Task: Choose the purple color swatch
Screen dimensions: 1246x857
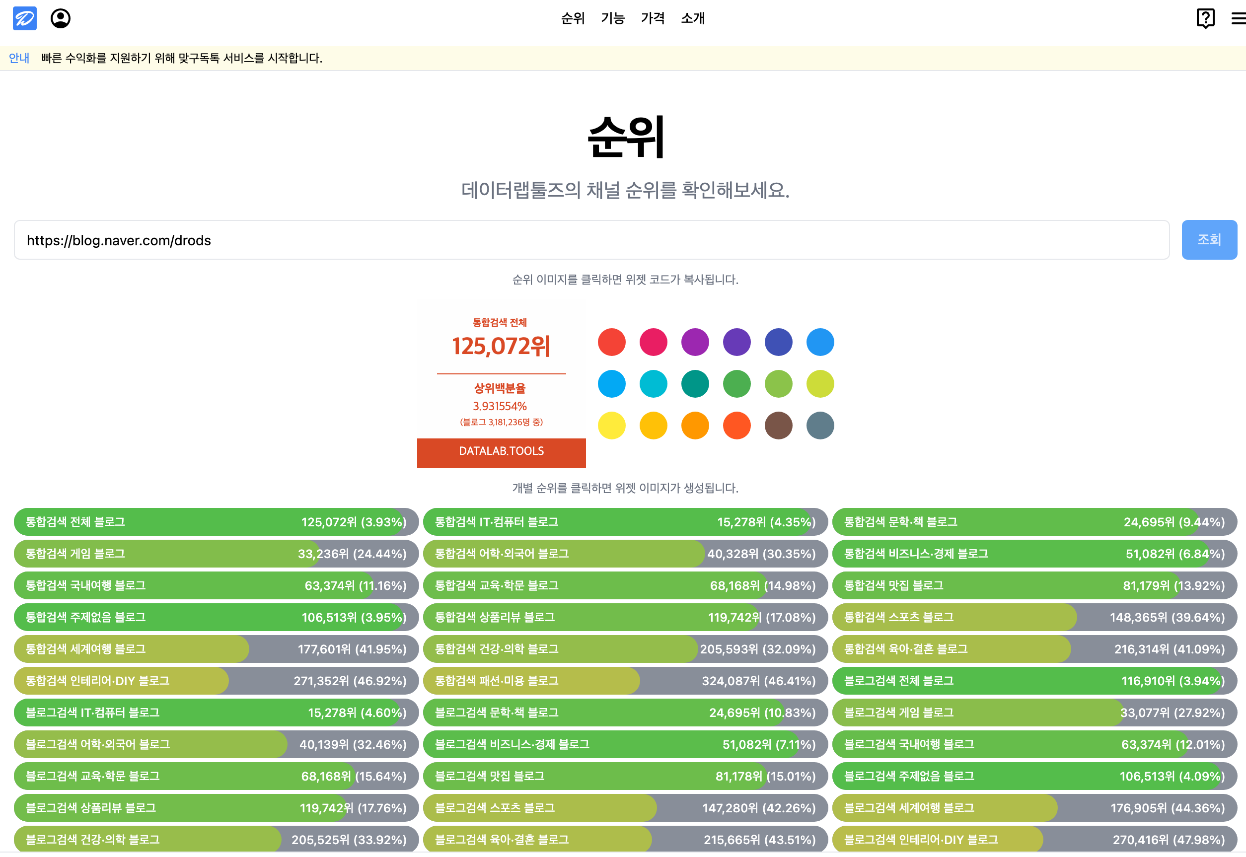Action: (695, 342)
